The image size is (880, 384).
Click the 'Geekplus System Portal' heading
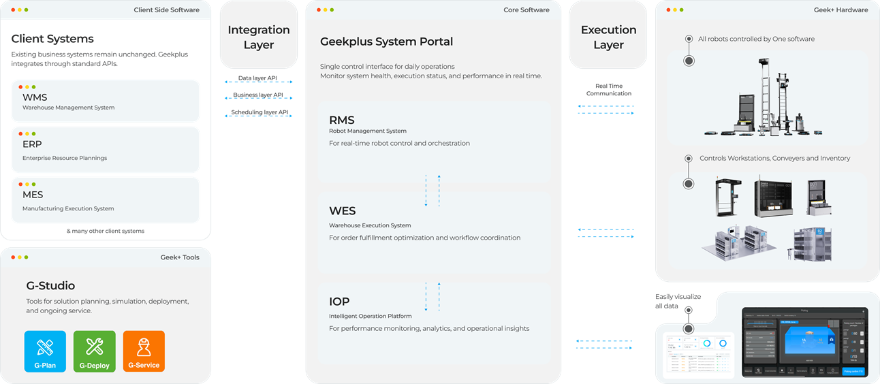coord(386,42)
